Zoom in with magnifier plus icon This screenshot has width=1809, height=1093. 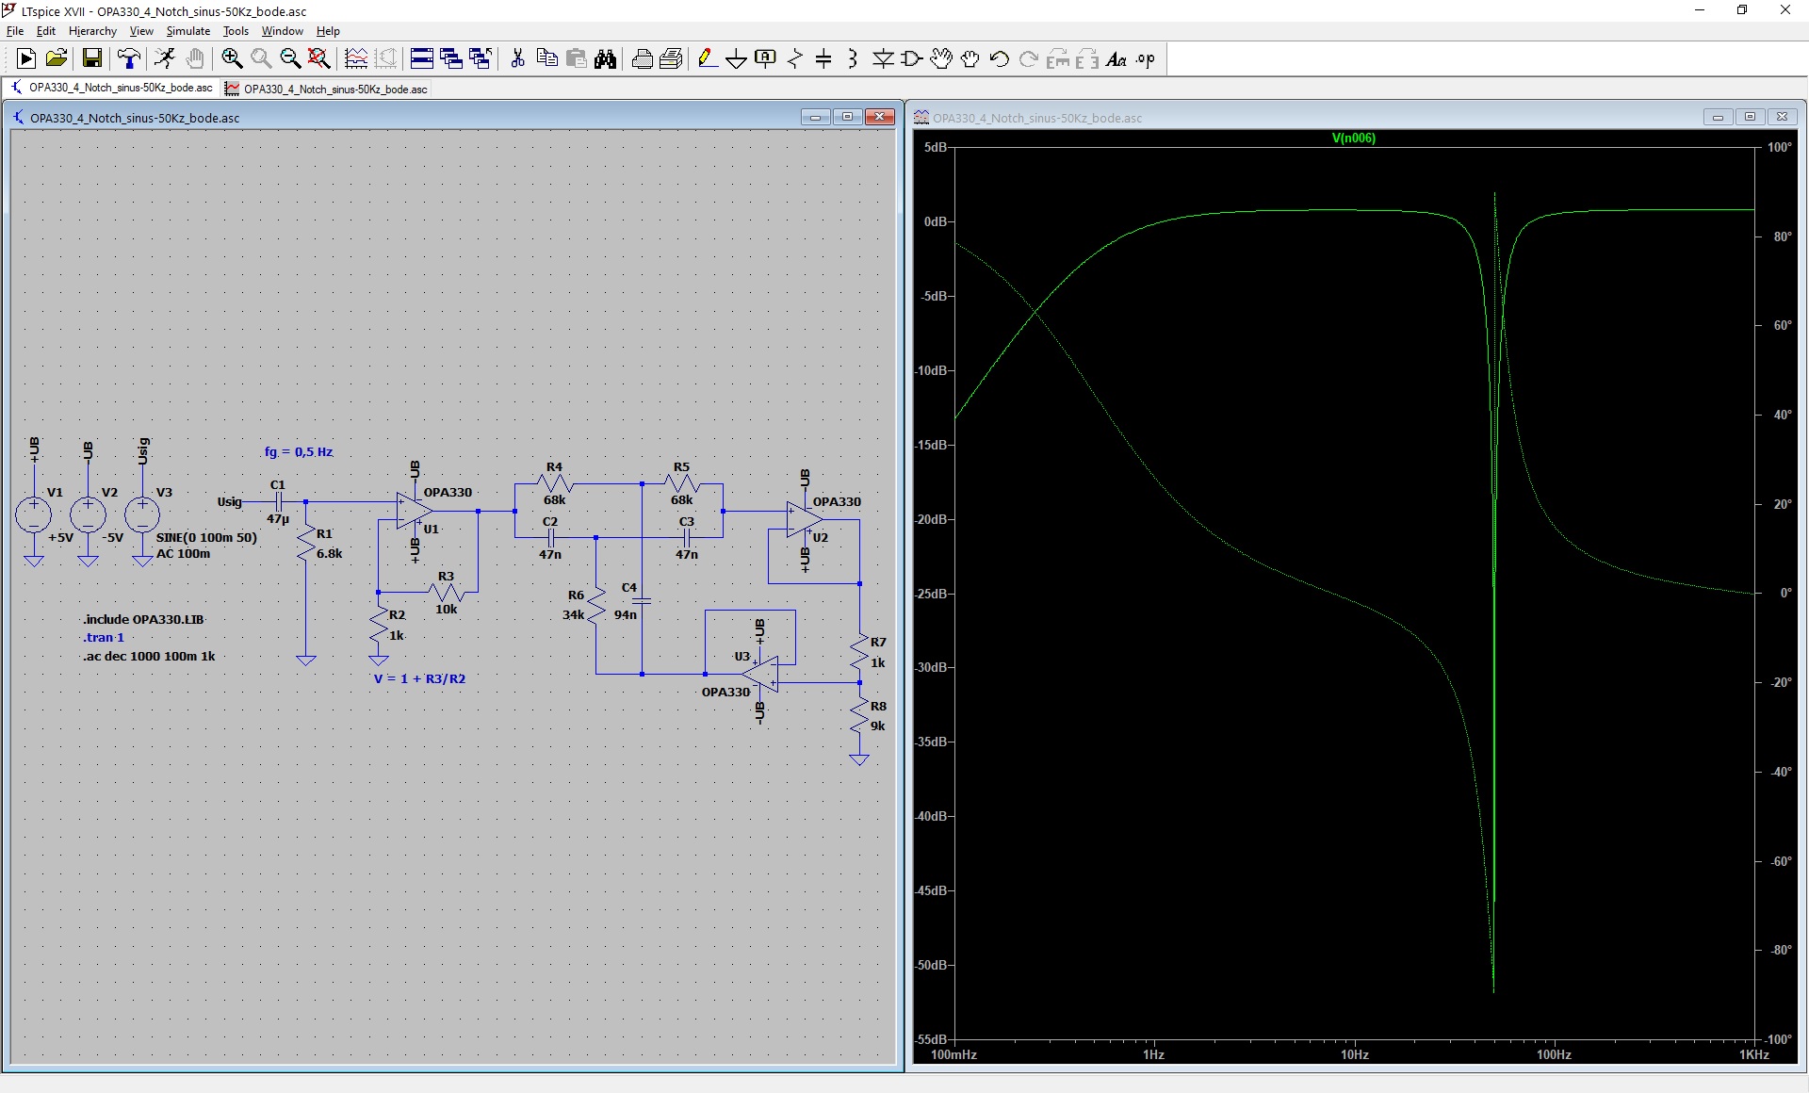tap(232, 59)
